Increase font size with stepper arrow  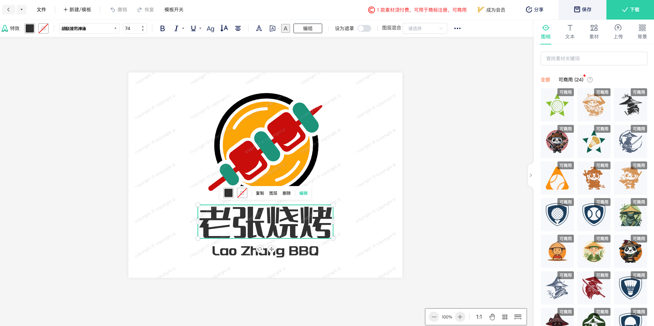click(x=143, y=26)
